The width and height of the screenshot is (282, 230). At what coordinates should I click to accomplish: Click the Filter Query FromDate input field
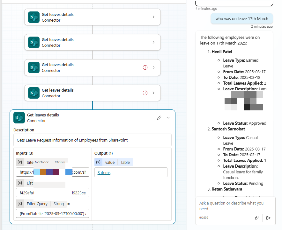(53, 214)
